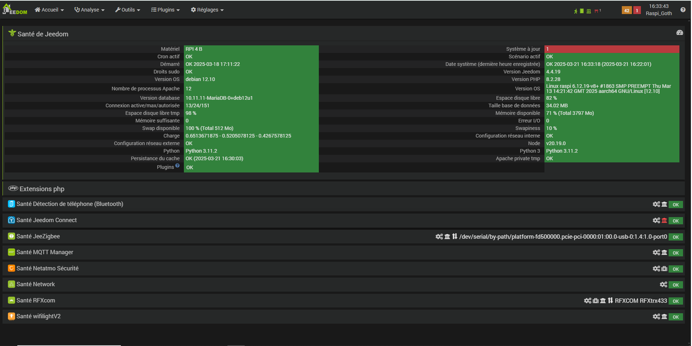The image size is (692, 346).
Task: Click the Version Jeedom value 4.4.19
Action: tap(553, 72)
